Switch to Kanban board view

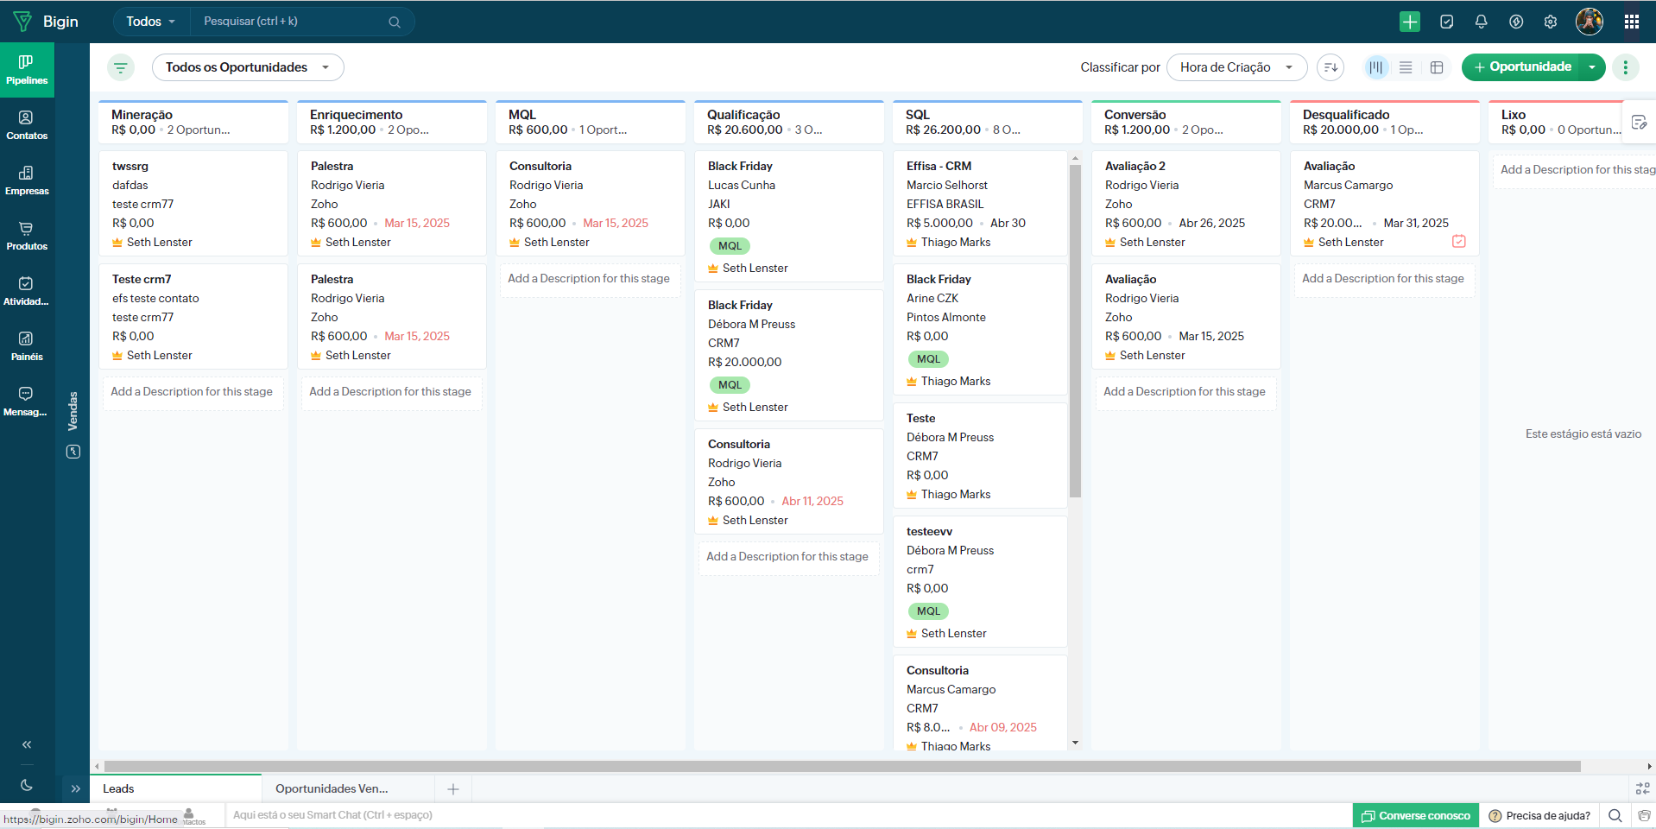click(1375, 67)
